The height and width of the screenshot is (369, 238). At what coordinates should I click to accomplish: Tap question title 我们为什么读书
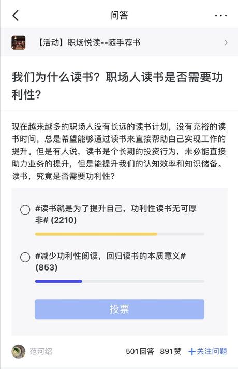(x=117, y=86)
